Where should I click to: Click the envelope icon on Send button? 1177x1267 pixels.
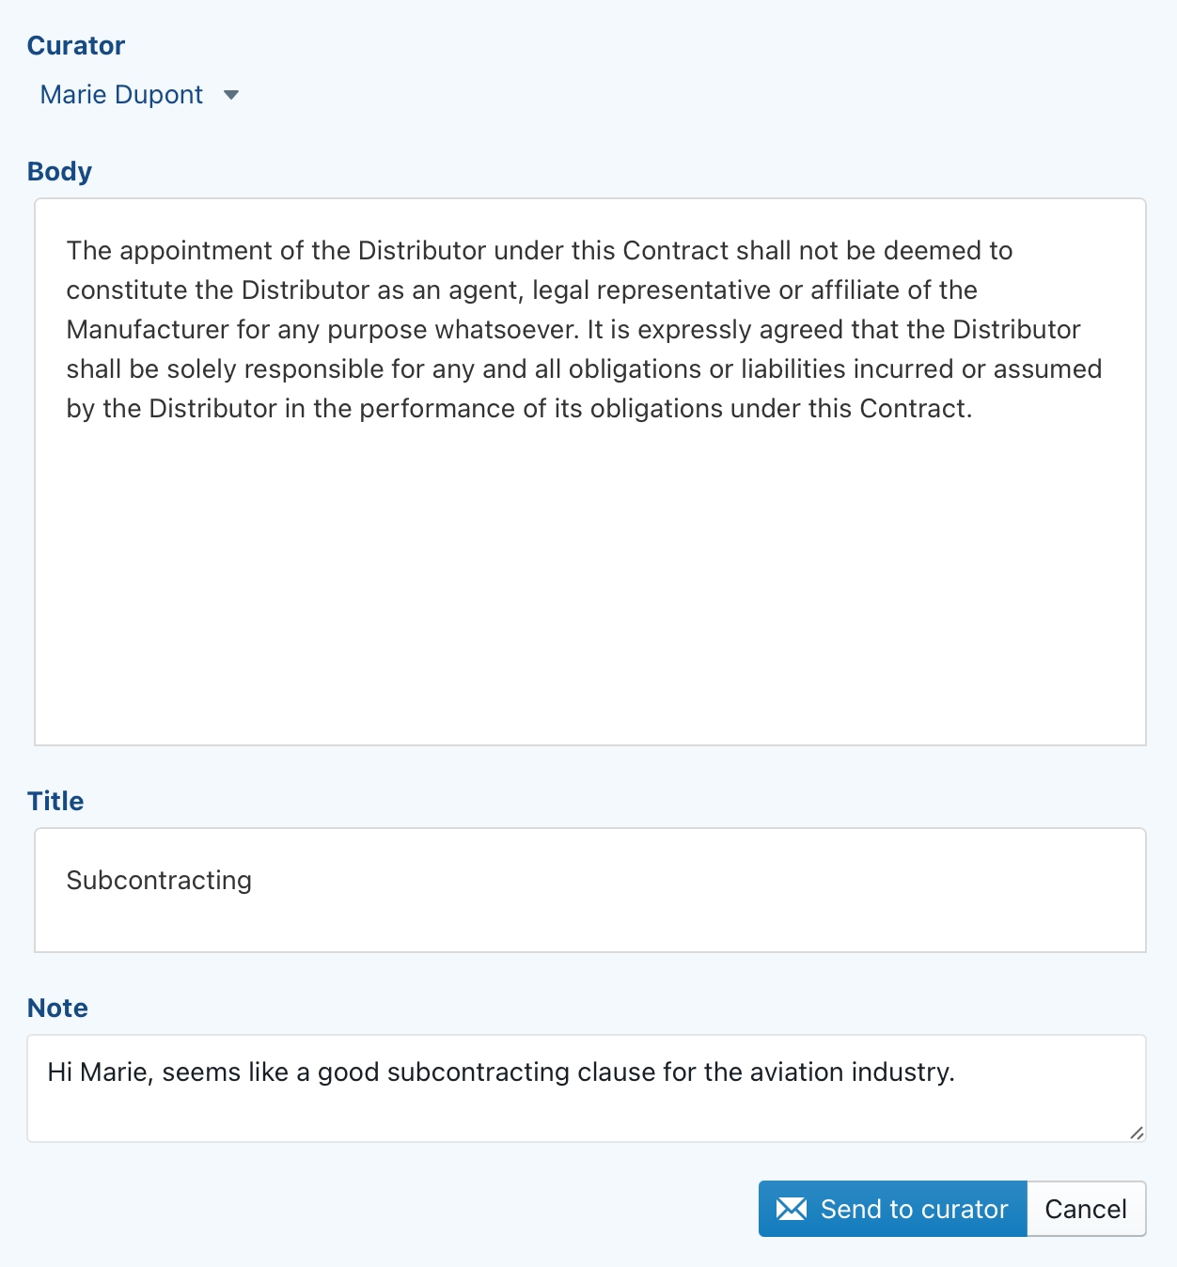[x=792, y=1209]
